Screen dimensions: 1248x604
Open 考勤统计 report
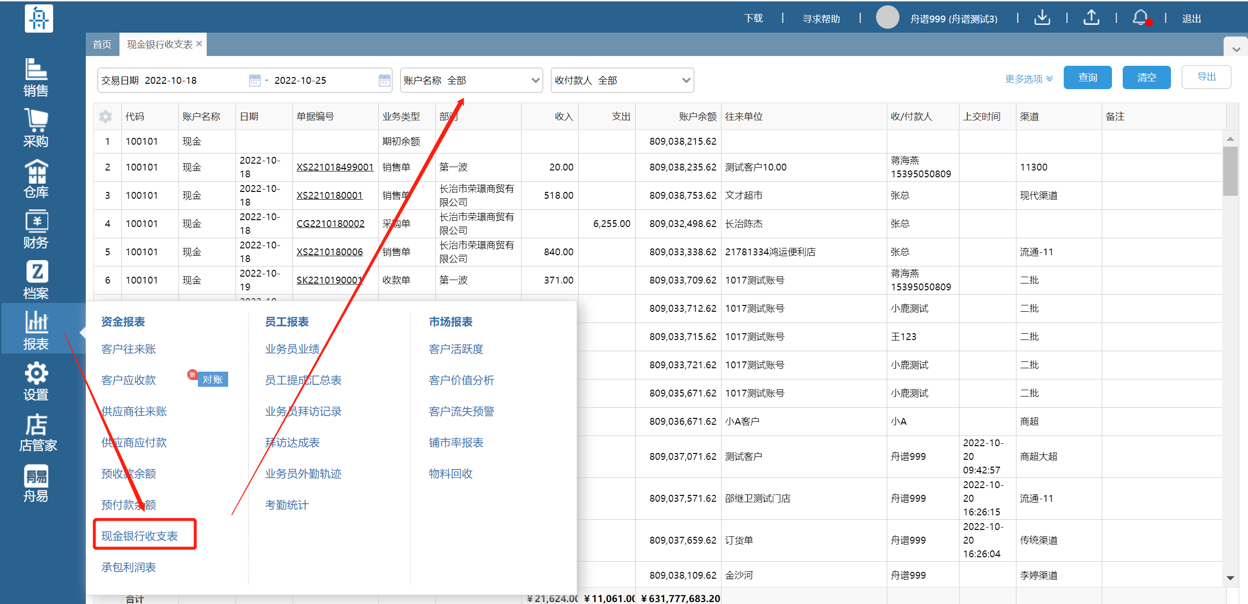[x=287, y=505]
